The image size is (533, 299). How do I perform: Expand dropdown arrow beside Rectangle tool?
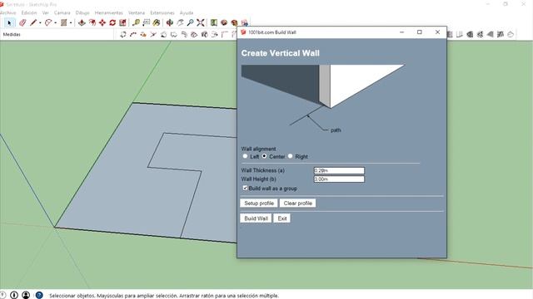(71, 23)
